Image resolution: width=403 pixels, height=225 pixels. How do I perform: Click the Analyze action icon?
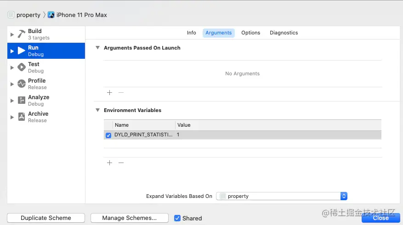22,101
